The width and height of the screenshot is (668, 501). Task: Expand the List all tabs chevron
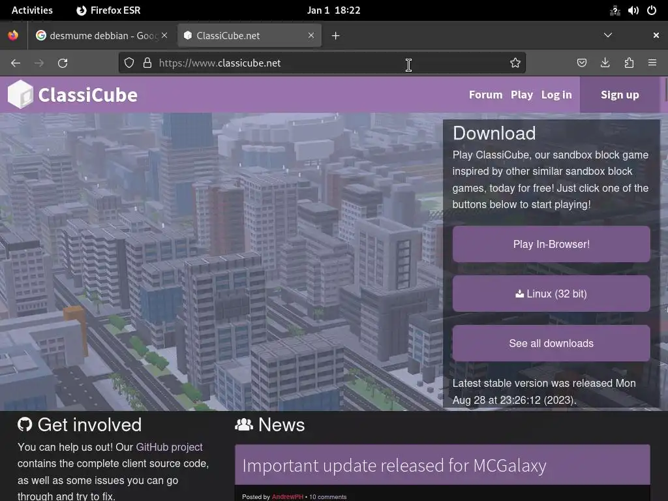(x=608, y=35)
